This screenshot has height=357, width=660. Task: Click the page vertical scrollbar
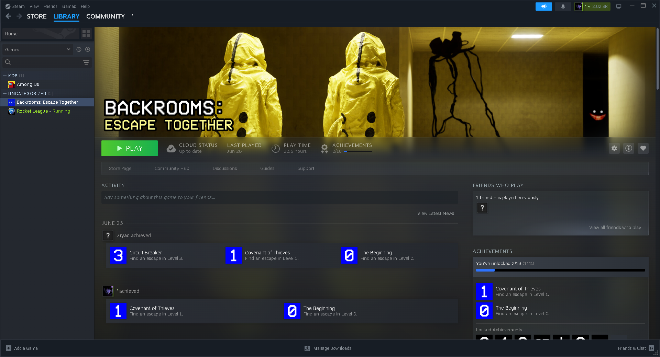tap(657, 59)
